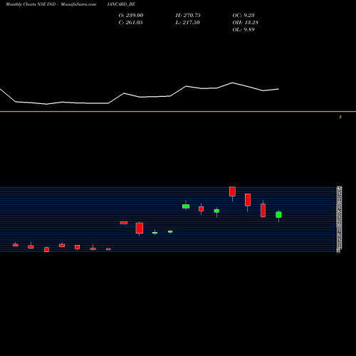
Task: Click the 'OL: 9.89' value
Action: pyautogui.click(x=244, y=29)
